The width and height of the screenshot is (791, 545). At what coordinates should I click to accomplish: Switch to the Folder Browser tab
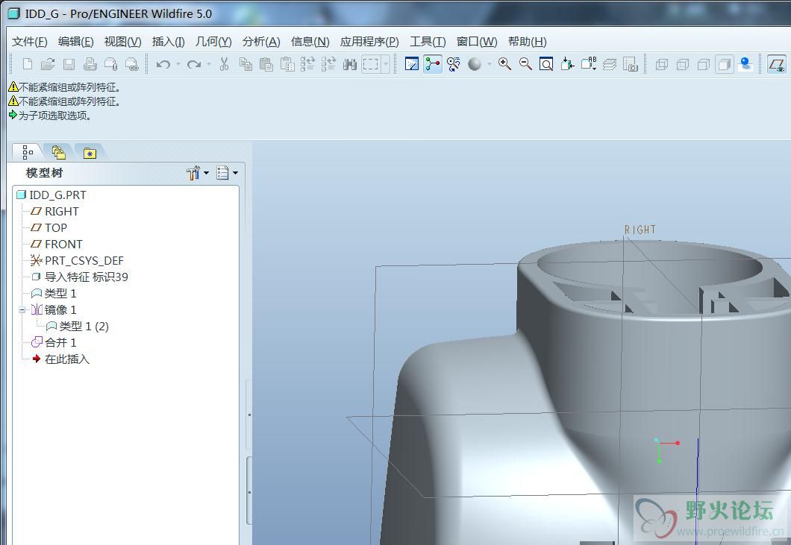tap(58, 152)
